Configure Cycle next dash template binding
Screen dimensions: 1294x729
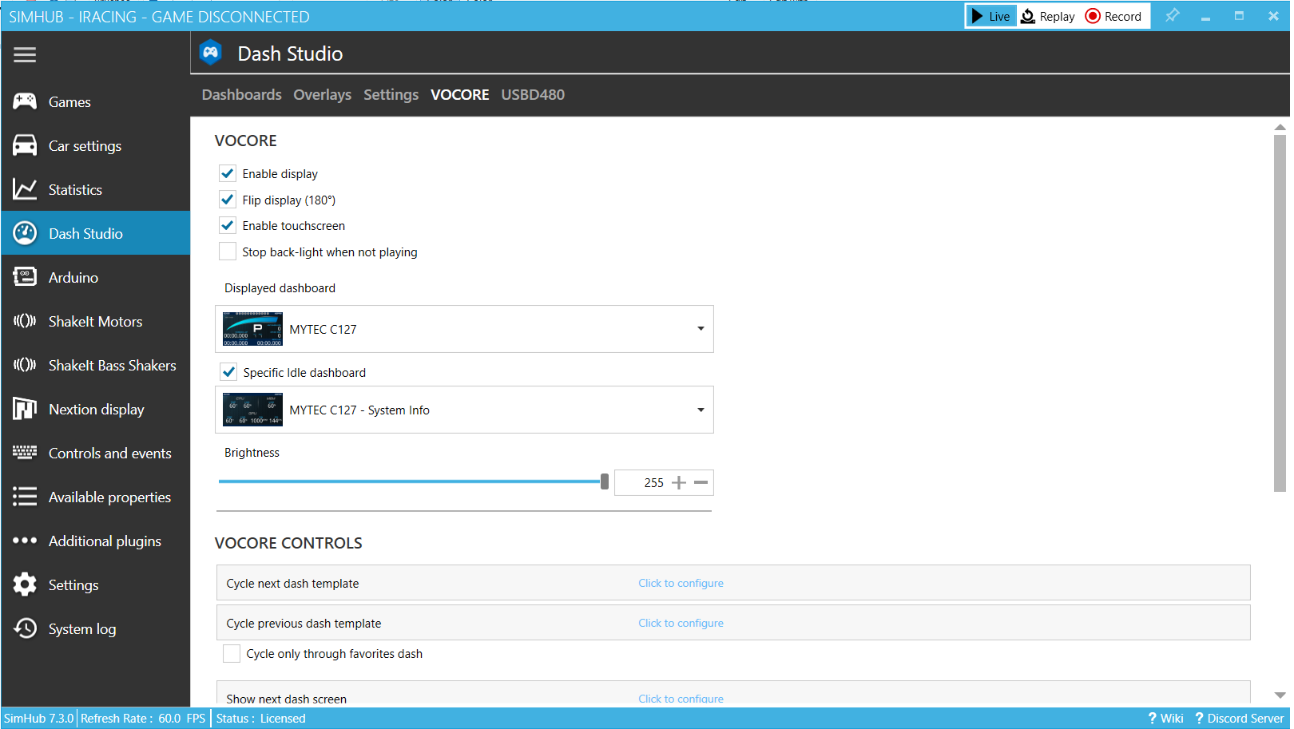pos(681,583)
